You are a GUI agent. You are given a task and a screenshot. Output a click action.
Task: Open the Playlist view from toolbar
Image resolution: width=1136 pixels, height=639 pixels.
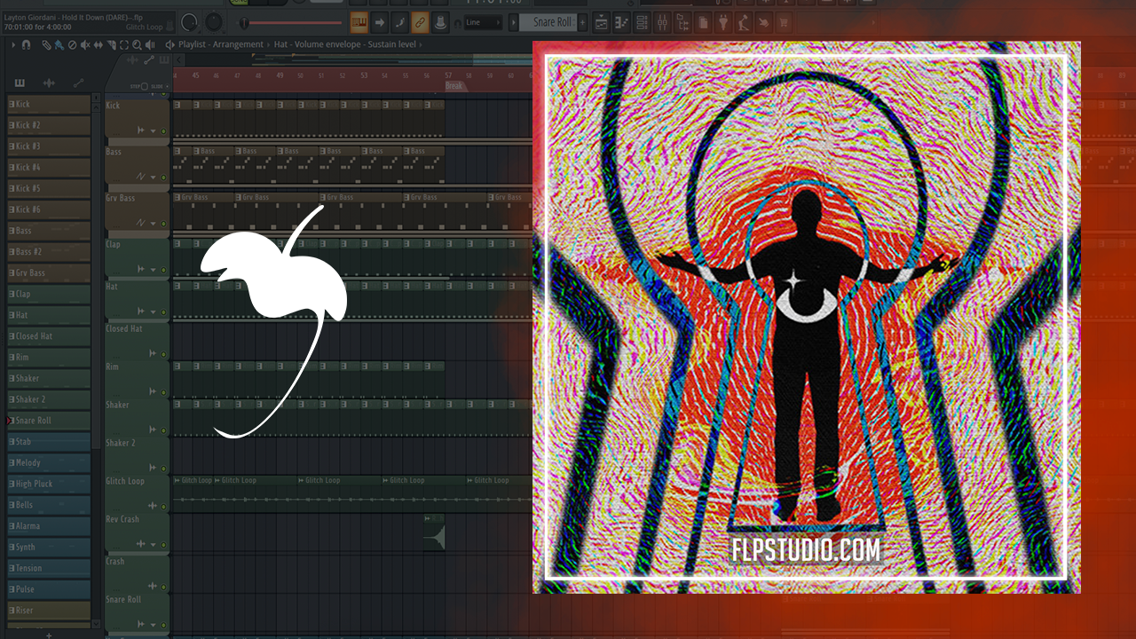pos(601,22)
